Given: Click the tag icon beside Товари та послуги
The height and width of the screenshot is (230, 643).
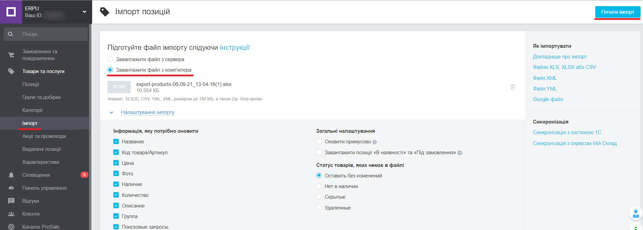Looking at the screenshot, I should click(11, 71).
